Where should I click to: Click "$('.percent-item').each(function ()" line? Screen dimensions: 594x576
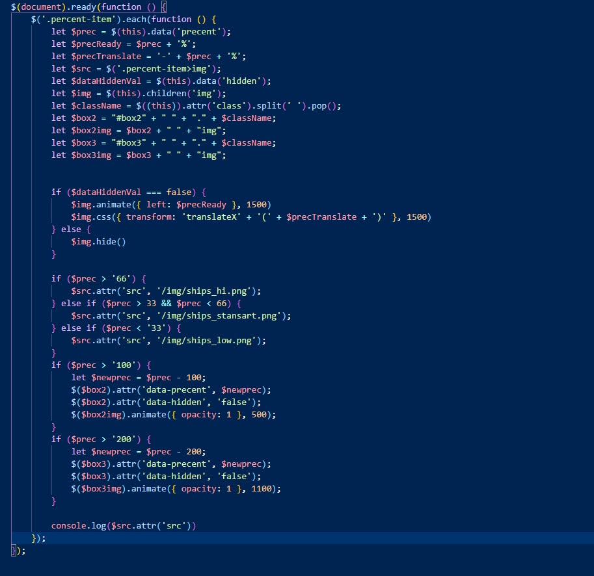point(124,20)
